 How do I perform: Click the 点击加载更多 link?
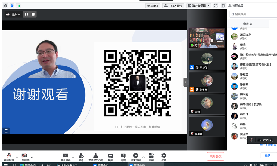pos(268,145)
